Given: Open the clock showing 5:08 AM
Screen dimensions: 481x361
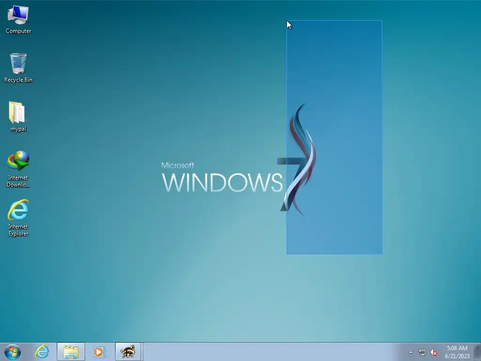Looking at the screenshot, I should (457, 352).
